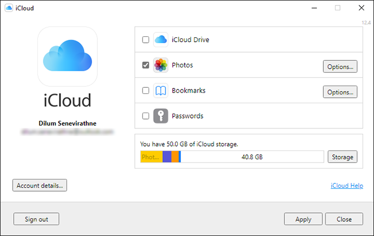Click the Close button at bottom

(344, 219)
